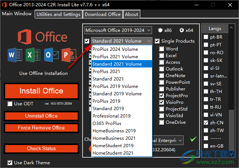239x168 pixels.
Task: Check the Excel single product box
Action: tap(161, 55)
